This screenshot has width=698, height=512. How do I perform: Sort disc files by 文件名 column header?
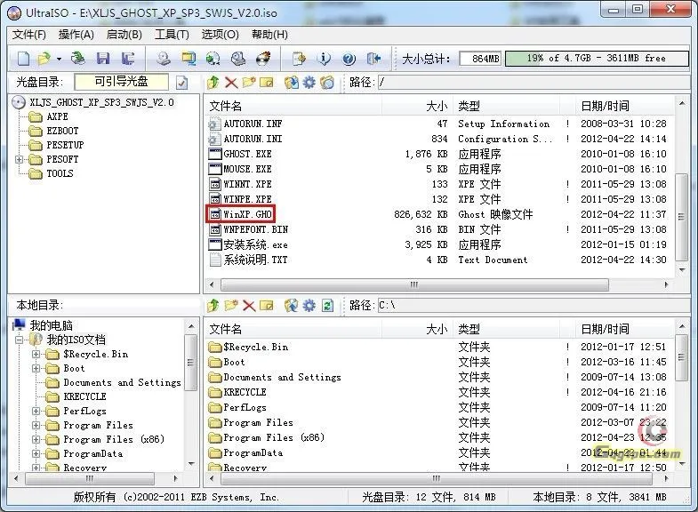coord(293,106)
